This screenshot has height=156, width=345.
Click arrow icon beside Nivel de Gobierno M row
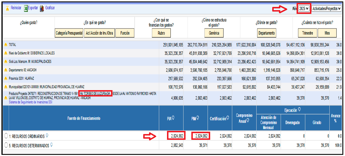(6, 53)
